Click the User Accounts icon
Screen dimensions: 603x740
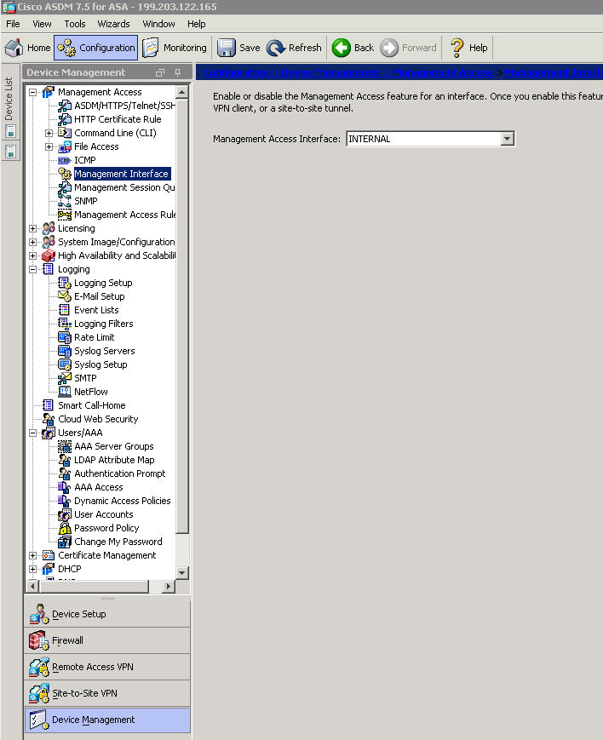[x=64, y=514]
